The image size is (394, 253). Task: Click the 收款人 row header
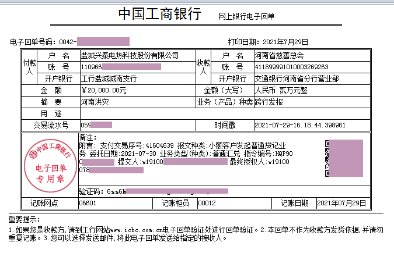click(203, 67)
